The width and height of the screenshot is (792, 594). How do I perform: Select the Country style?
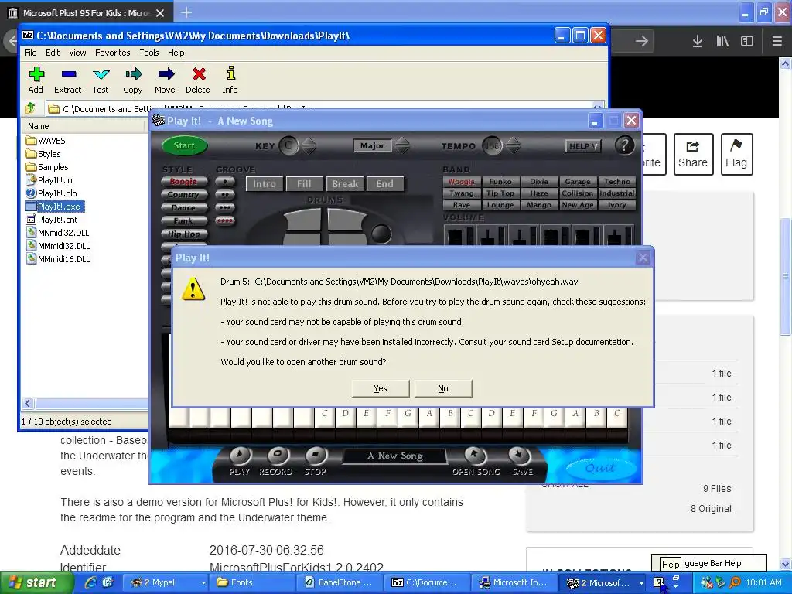[x=184, y=194]
